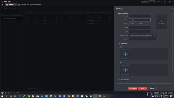The image size is (174, 98).
Task: Click Export in the person toolbar
Action: (x=78, y=13)
